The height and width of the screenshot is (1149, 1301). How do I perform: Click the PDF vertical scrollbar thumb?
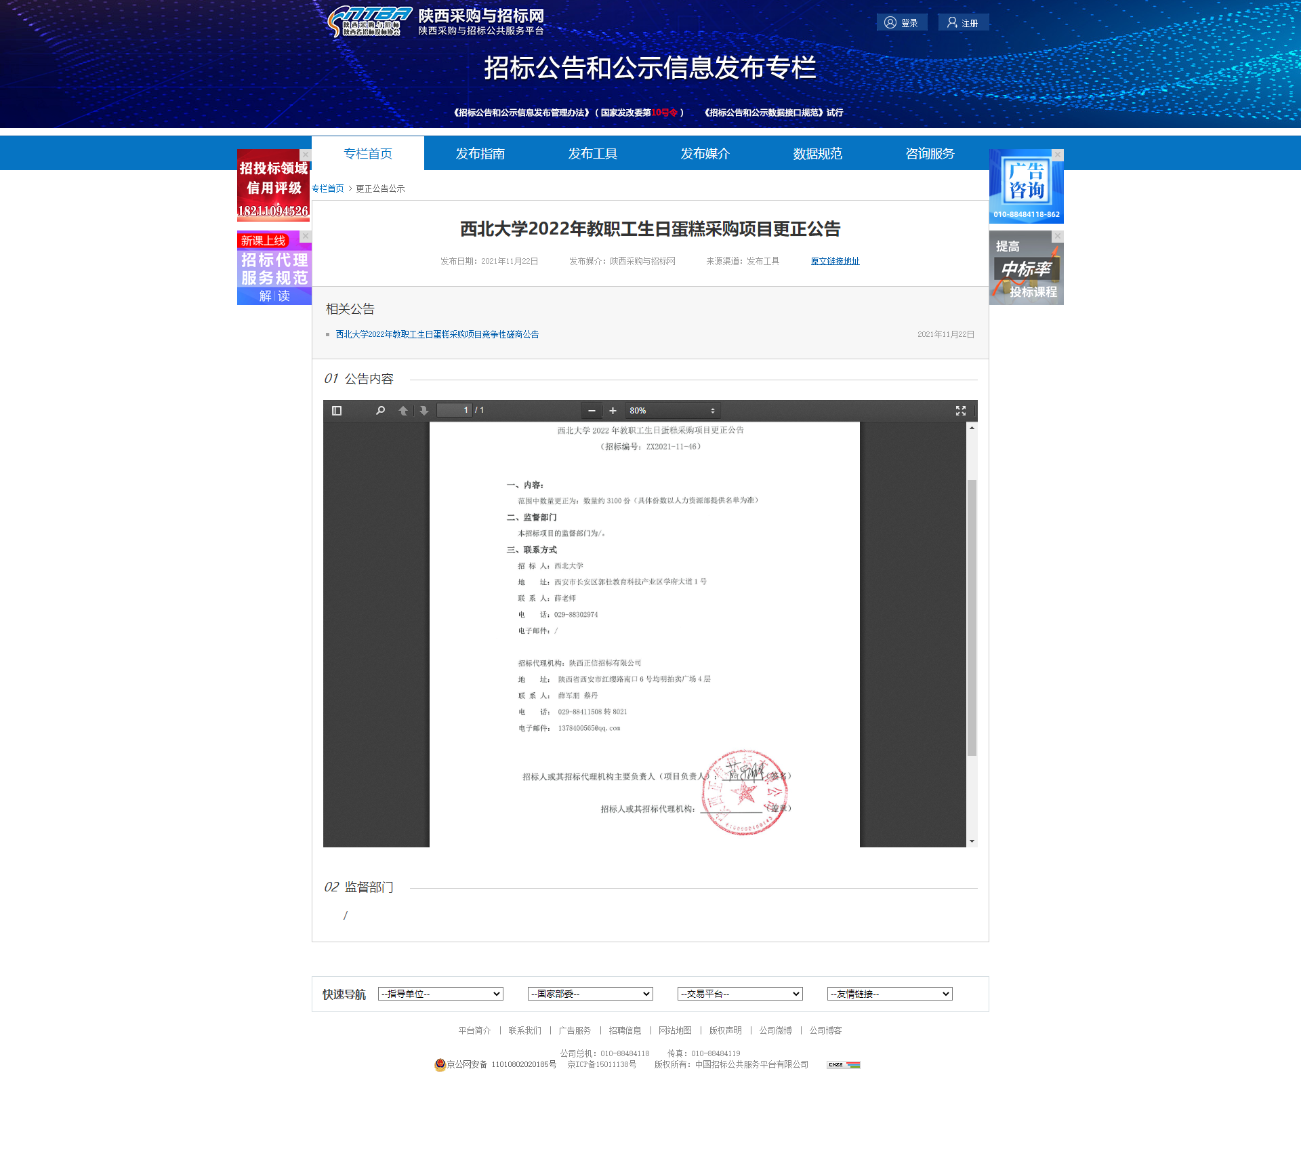pyautogui.click(x=972, y=617)
